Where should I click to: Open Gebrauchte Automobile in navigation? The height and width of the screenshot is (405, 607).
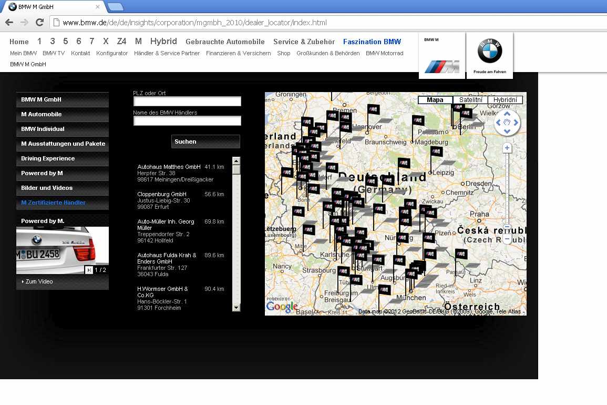pyautogui.click(x=225, y=42)
